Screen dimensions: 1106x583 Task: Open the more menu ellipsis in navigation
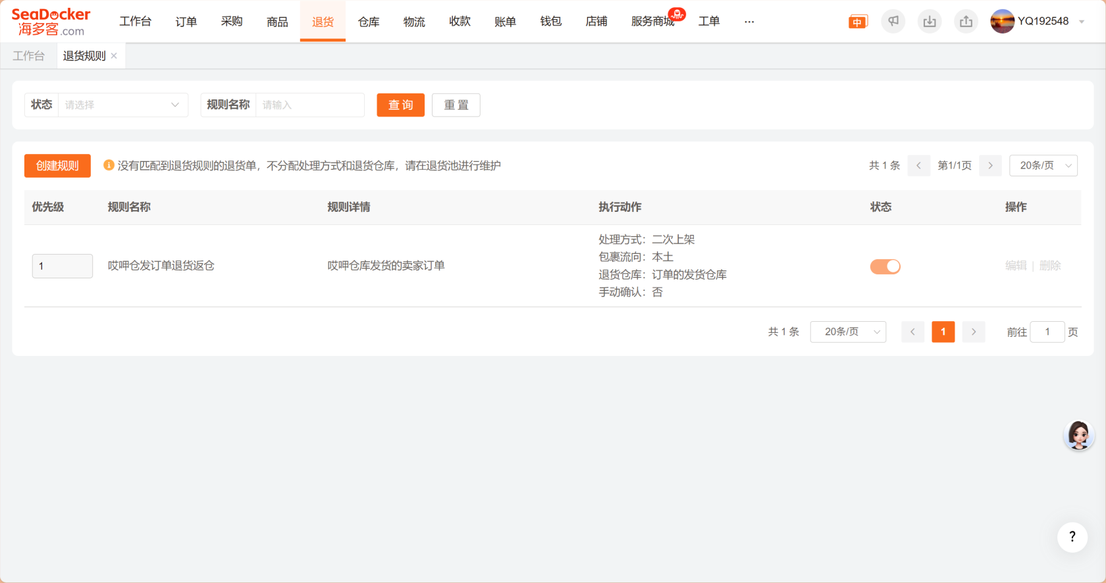coord(749,22)
